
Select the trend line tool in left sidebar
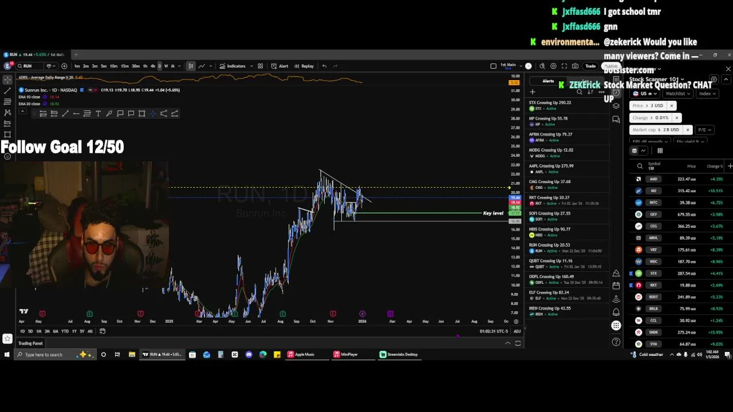pos(7,90)
